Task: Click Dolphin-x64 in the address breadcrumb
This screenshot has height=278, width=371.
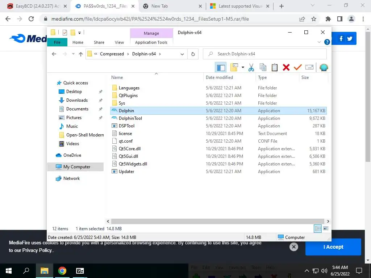Action: pos(144,54)
